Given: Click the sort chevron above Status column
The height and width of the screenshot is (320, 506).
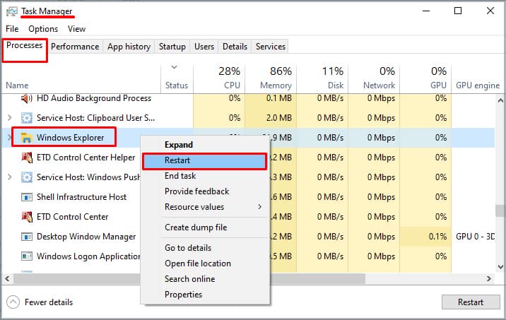Looking at the screenshot, I should (x=175, y=67).
